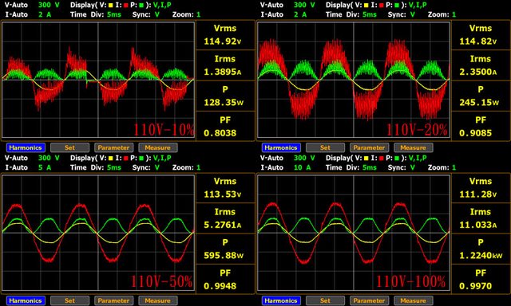Select the 300 V range in the 110V-10% panel
The height and width of the screenshot is (306, 511).
click(x=49, y=5)
